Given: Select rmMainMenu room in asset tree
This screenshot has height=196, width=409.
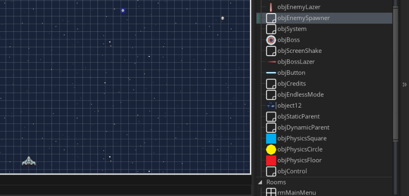Looking at the screenshot, I should 297,193.
